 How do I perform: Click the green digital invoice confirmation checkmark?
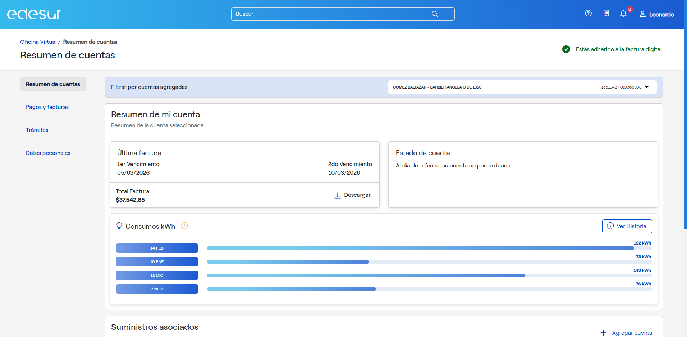[566, 49]
